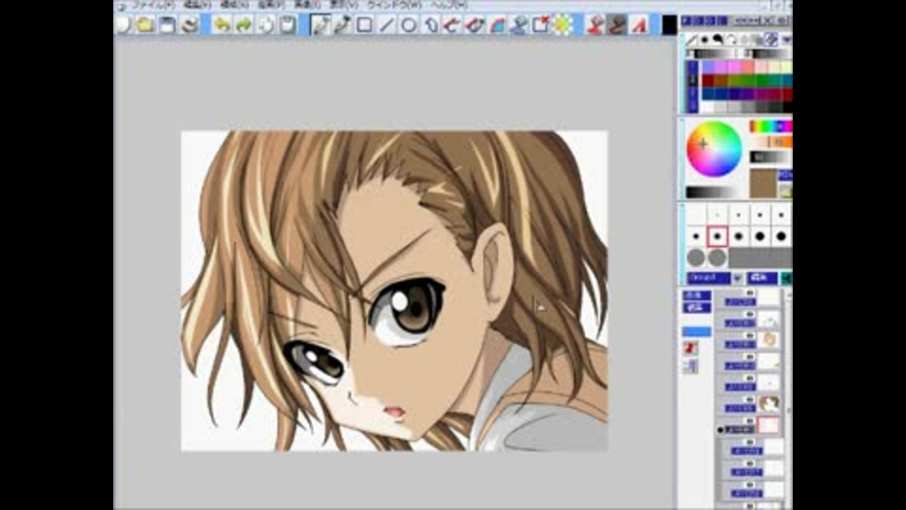906x510 pixels.
Task: Save the drawing with the disk icon
Action: [167, 25]
